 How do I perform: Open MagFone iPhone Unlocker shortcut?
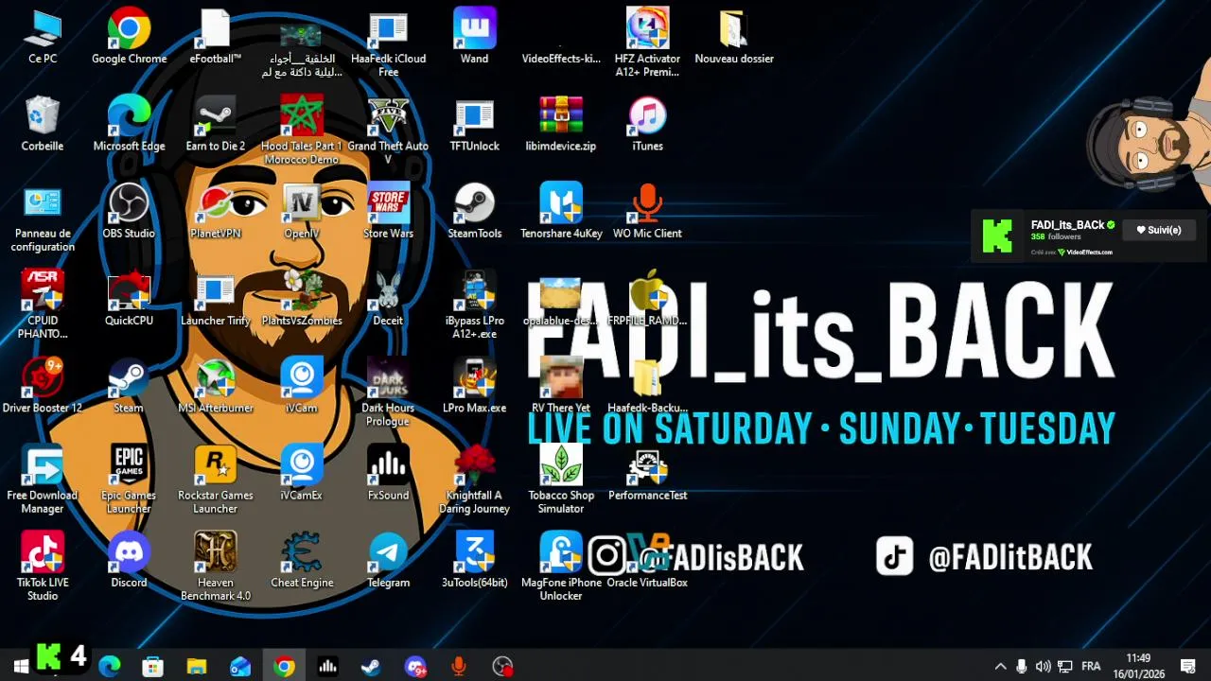tap(561, 567)
